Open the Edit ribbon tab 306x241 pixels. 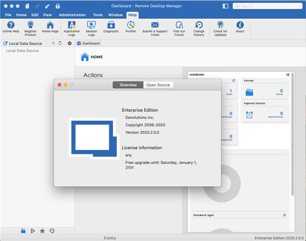coord(35,15)
